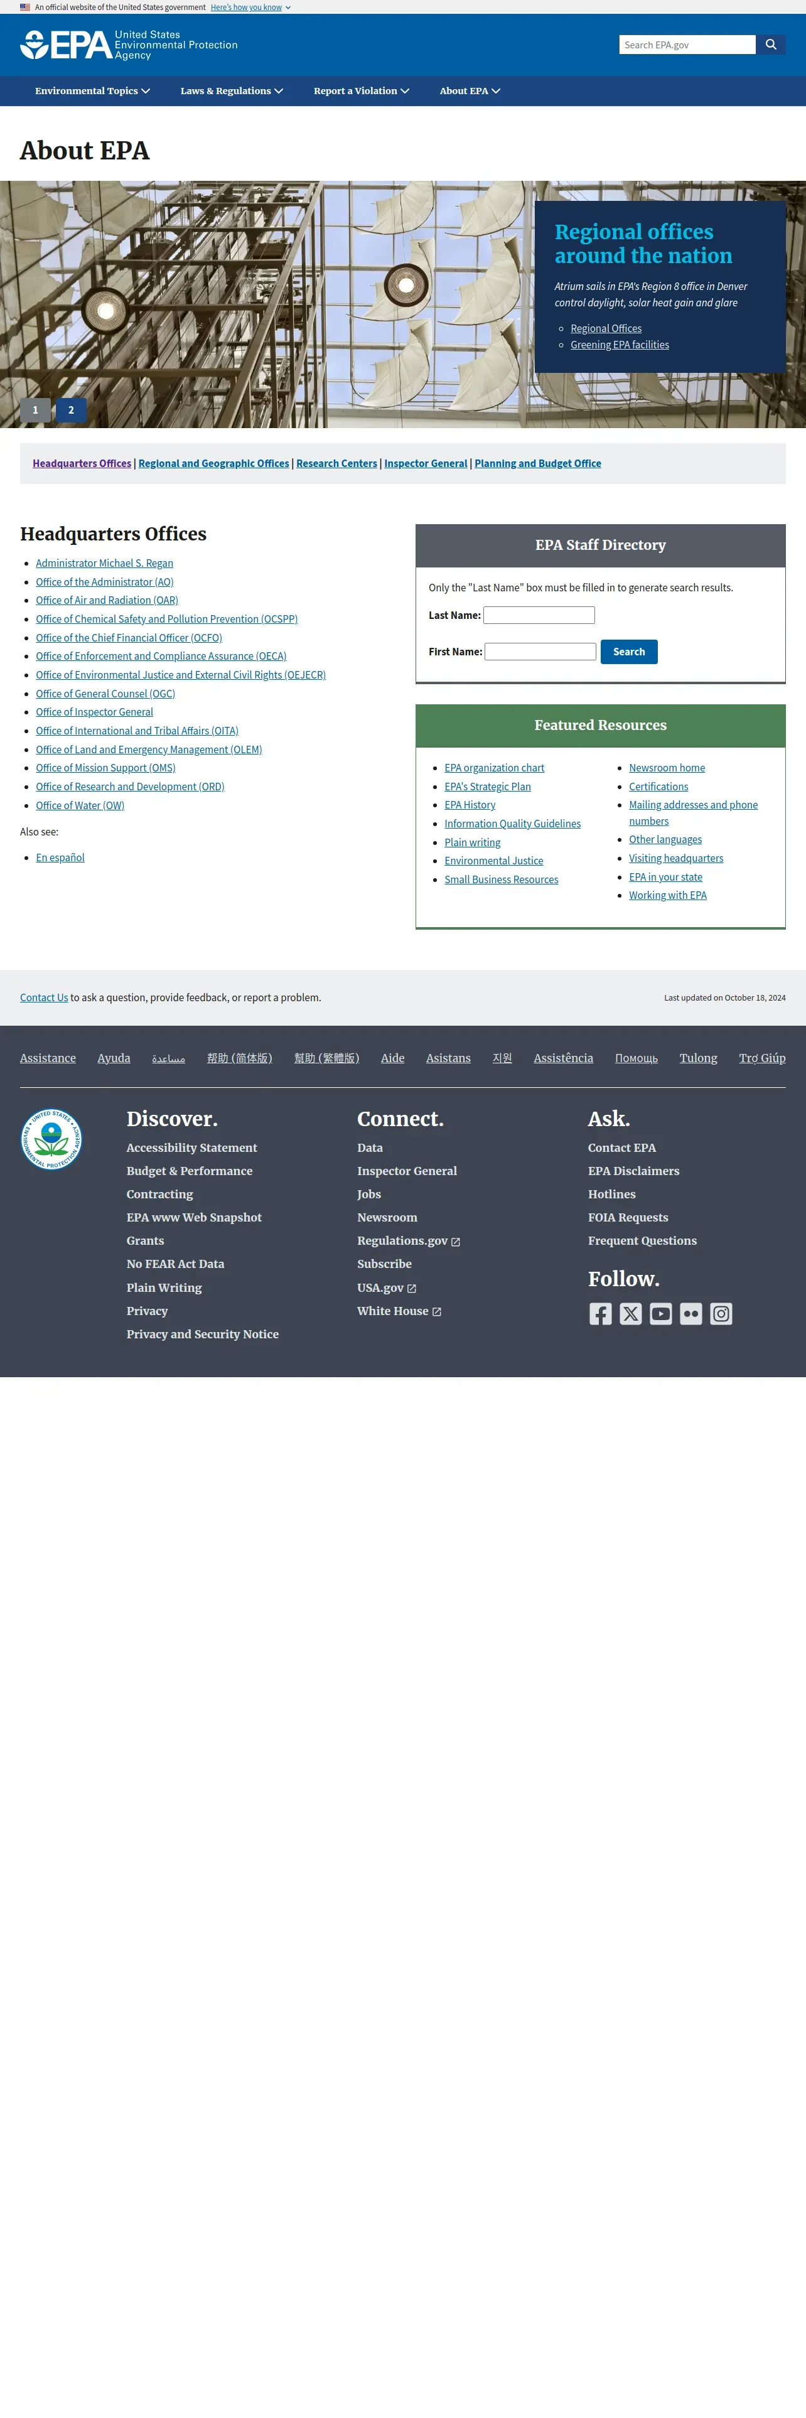This screenshot has width=806, height=2418.
Task: Open Hotlines footer link
Action: click(x=612, y=1195)
